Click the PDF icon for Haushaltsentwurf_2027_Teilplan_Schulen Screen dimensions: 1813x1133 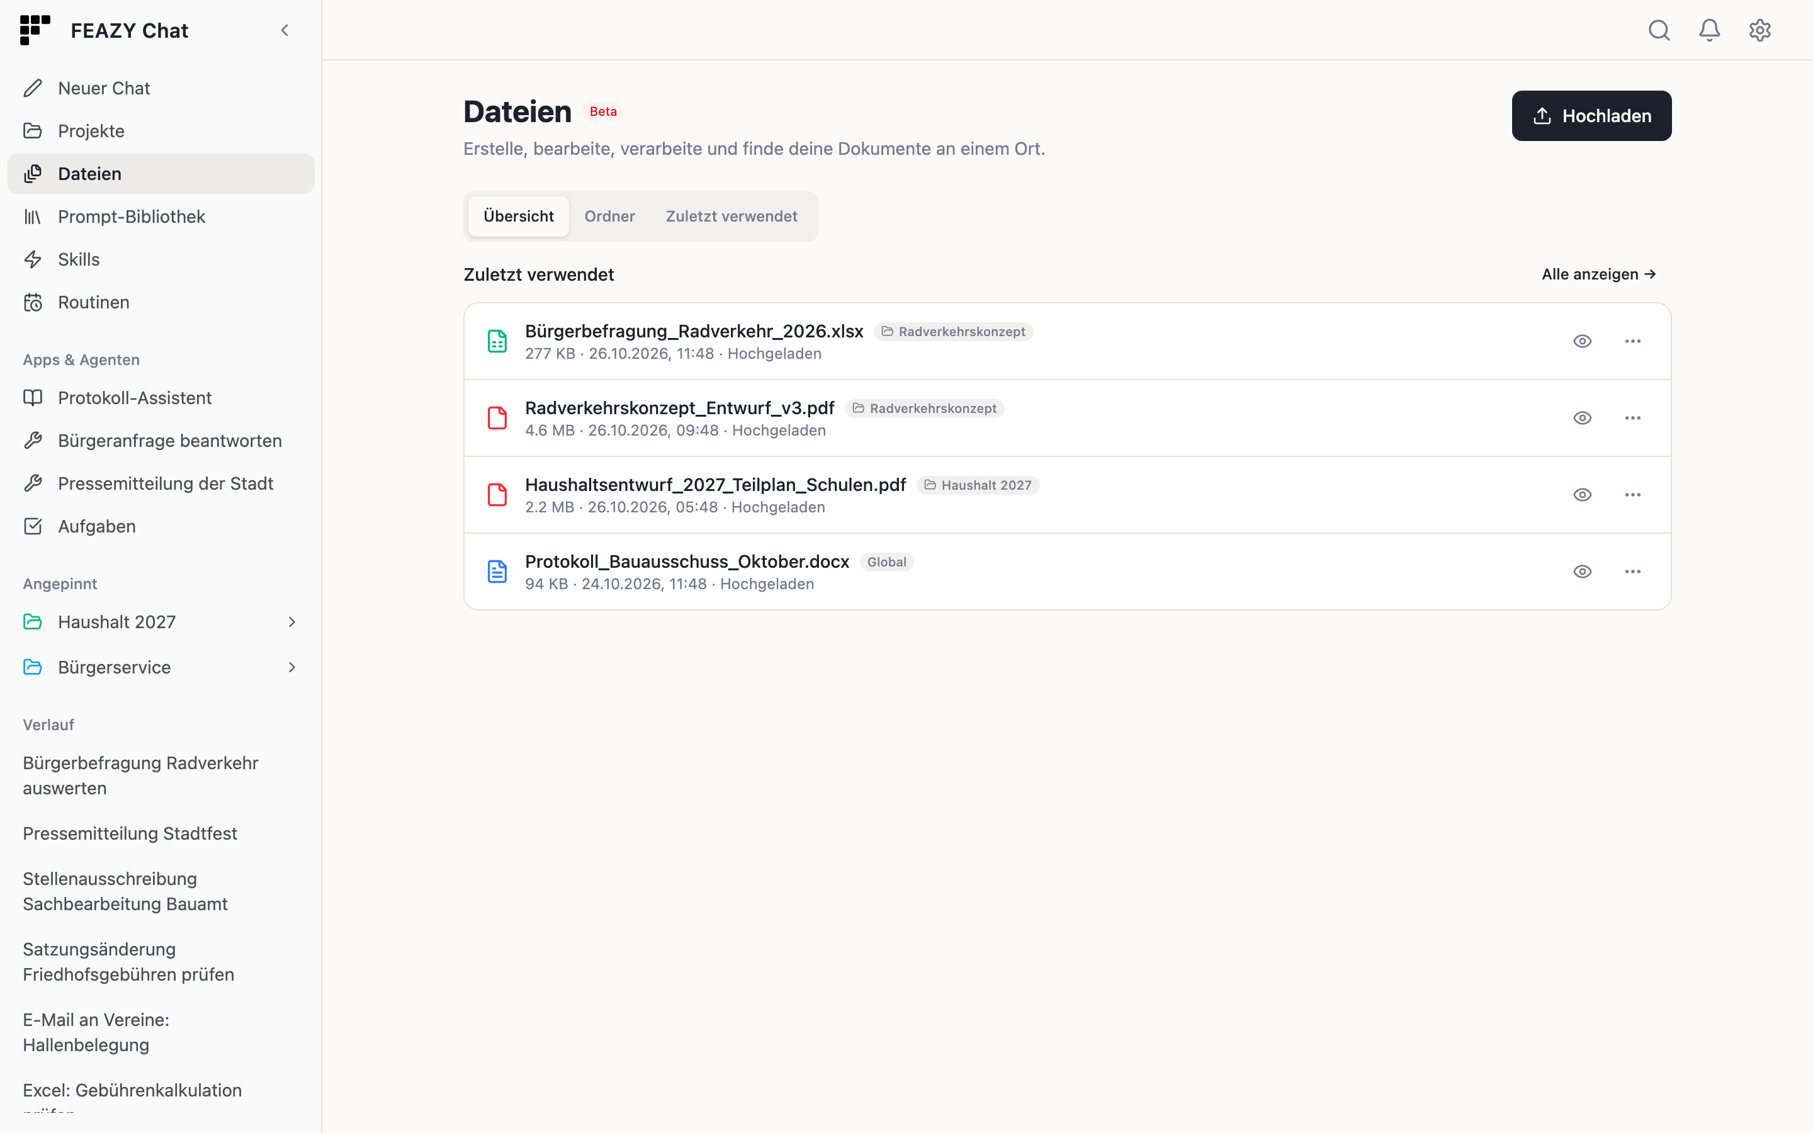[497, 495]
